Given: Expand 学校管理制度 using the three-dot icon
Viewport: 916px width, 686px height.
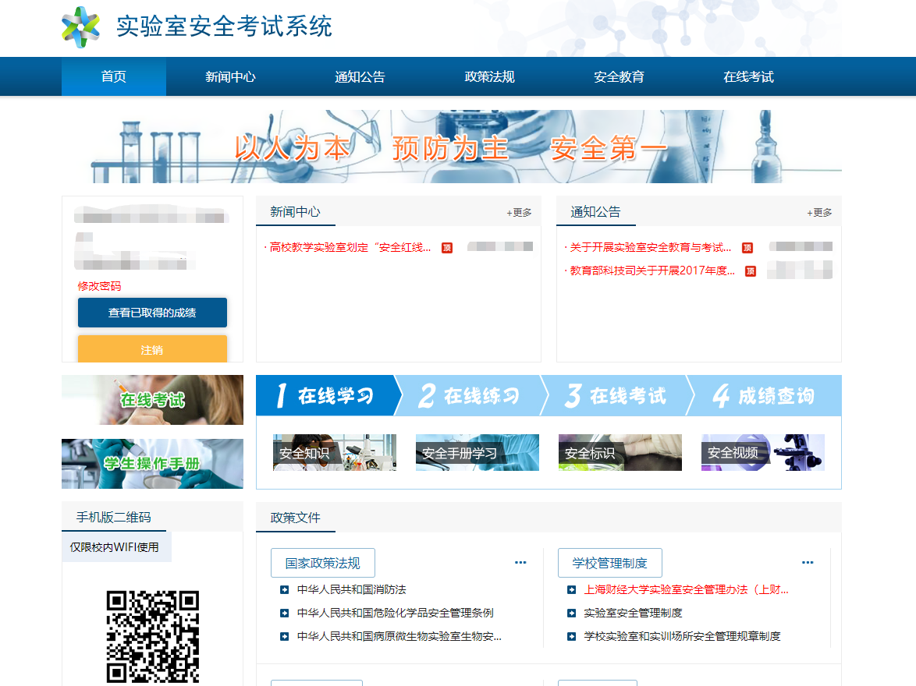Looking at the screenshot, I should click(808, 563).
